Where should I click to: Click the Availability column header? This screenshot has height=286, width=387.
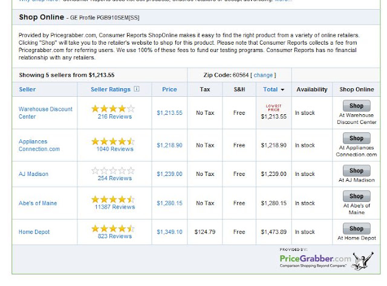click(x=312, y=89)
